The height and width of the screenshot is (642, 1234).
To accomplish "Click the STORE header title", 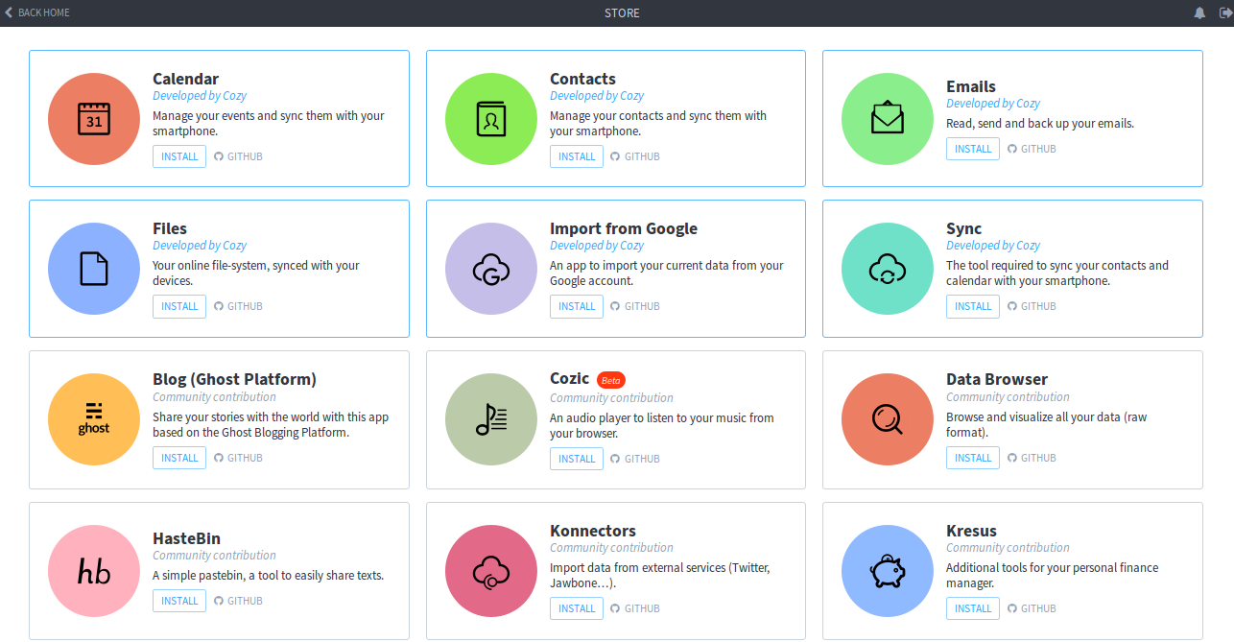I will [x=622, y=12].
